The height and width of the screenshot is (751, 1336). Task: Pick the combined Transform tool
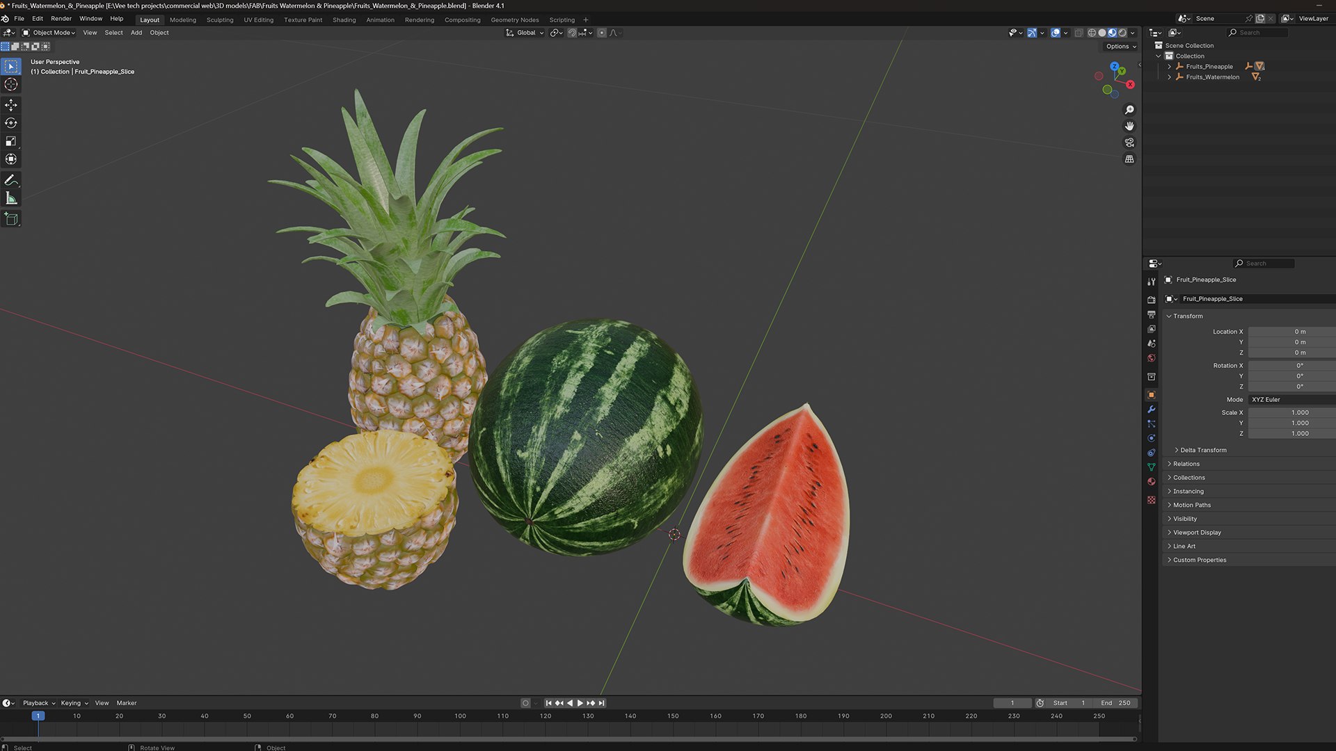click(11, 159)
